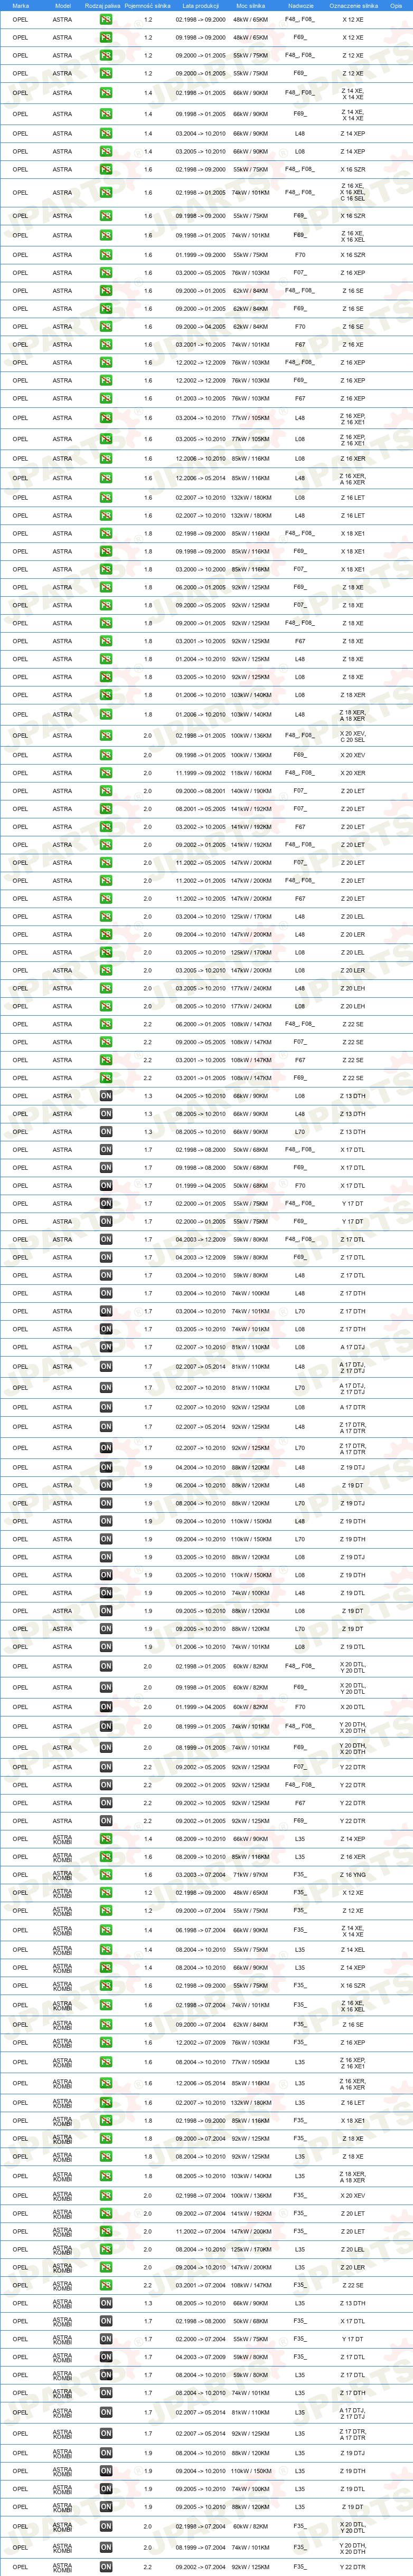The height and width of the screenshot is (2576, 413).
Task: Click the Rodzaj paliwa column header
Action: 102,5
